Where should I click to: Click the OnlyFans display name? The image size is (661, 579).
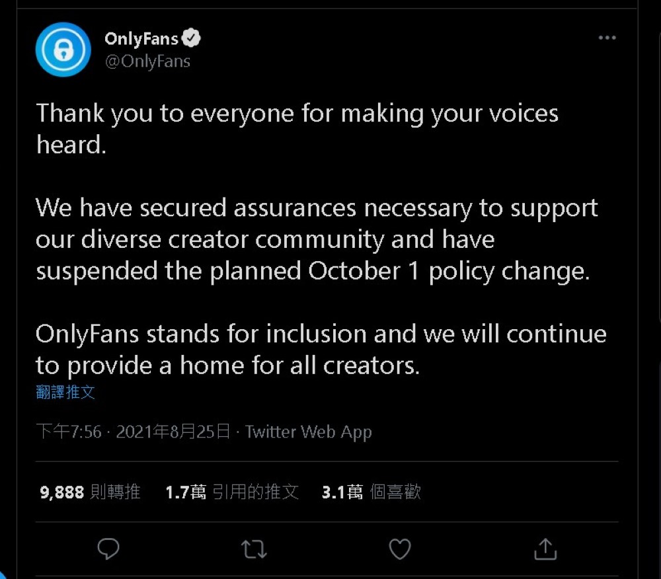(x=141, y=39)
